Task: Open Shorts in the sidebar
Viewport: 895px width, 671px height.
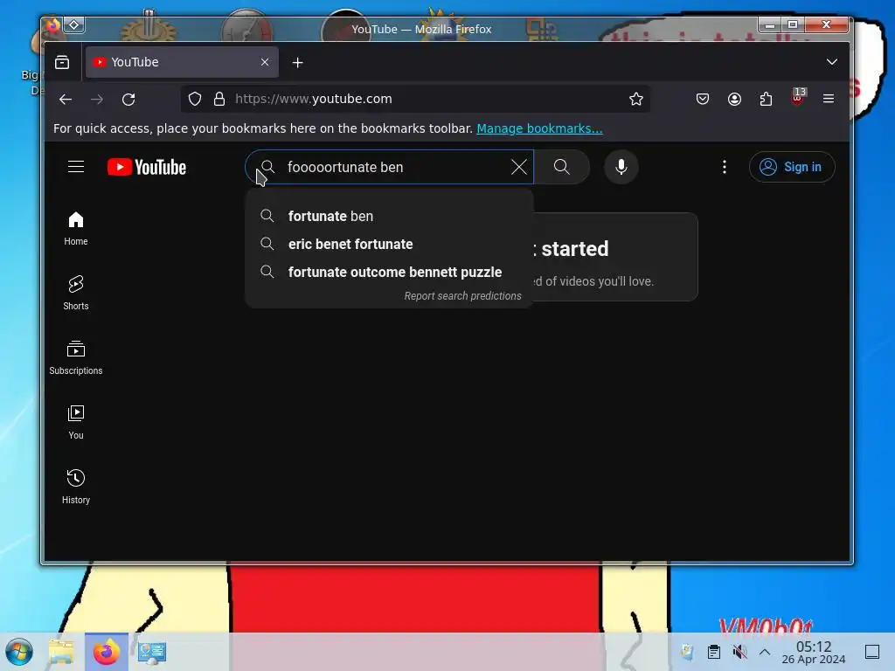Action: tap(76, 294)
